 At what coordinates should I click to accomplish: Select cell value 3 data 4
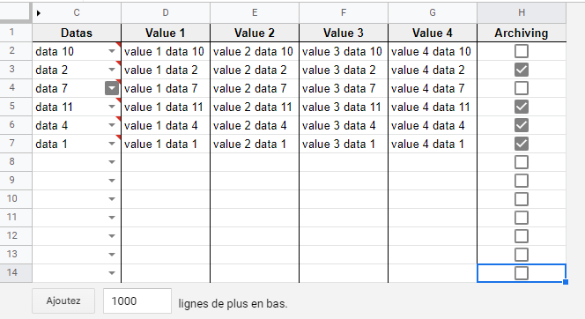[344, 125]
